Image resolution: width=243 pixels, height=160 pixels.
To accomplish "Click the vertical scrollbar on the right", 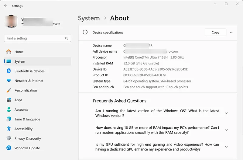I will (x=242, y=100).
